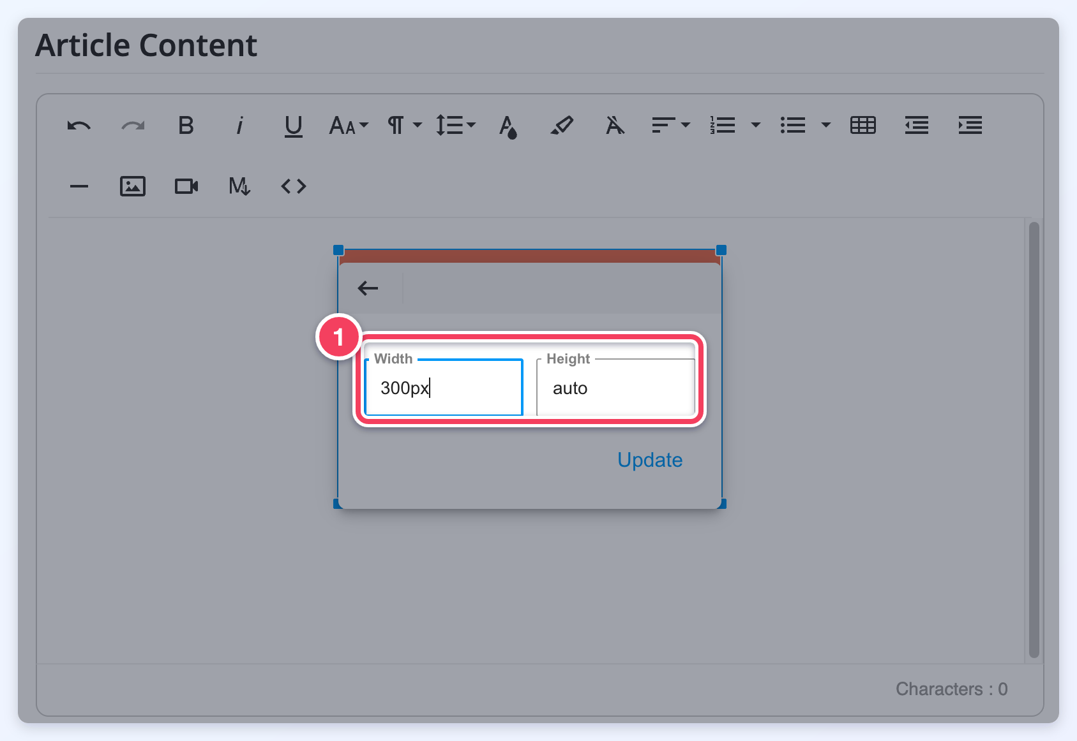Click the Update button
Viewport: 1077px width, 741px height.
coord(650,460)
